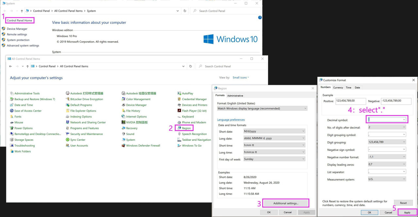Expand Short date format dropdown
Viewport: 418px width, 217px height.
(274, 131)
